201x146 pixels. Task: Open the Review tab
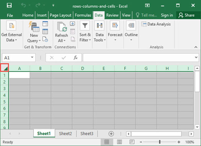pyautogui.click(x=112, y=15)
